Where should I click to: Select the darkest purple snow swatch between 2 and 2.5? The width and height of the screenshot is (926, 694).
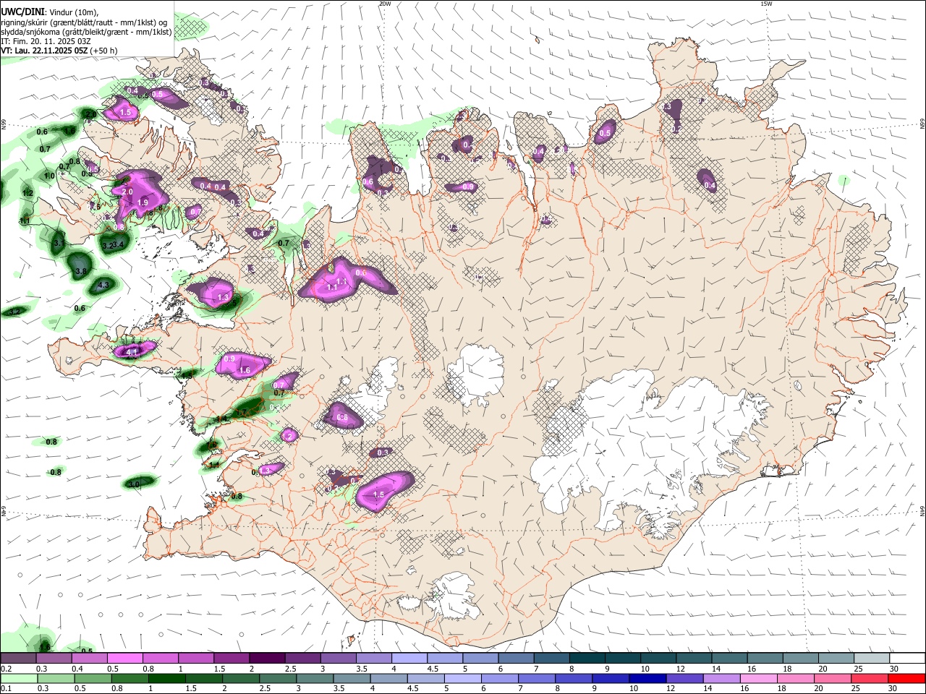(x=267, y=659)
